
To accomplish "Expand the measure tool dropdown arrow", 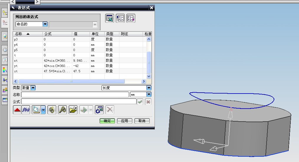I will coord(43,110).
